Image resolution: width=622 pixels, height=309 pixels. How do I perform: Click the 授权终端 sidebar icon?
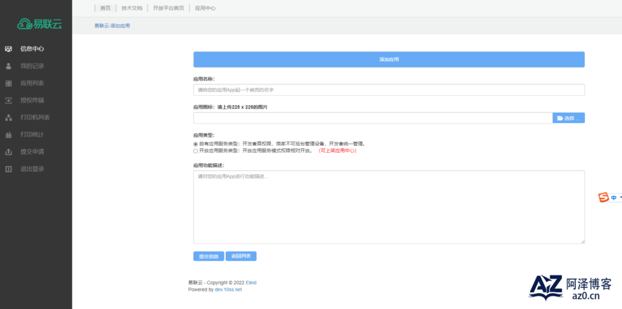point(9,101)
